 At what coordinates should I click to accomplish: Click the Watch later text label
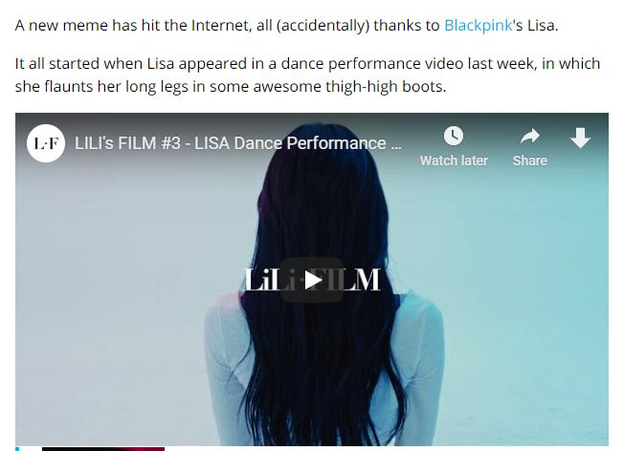tap(454, 161)
